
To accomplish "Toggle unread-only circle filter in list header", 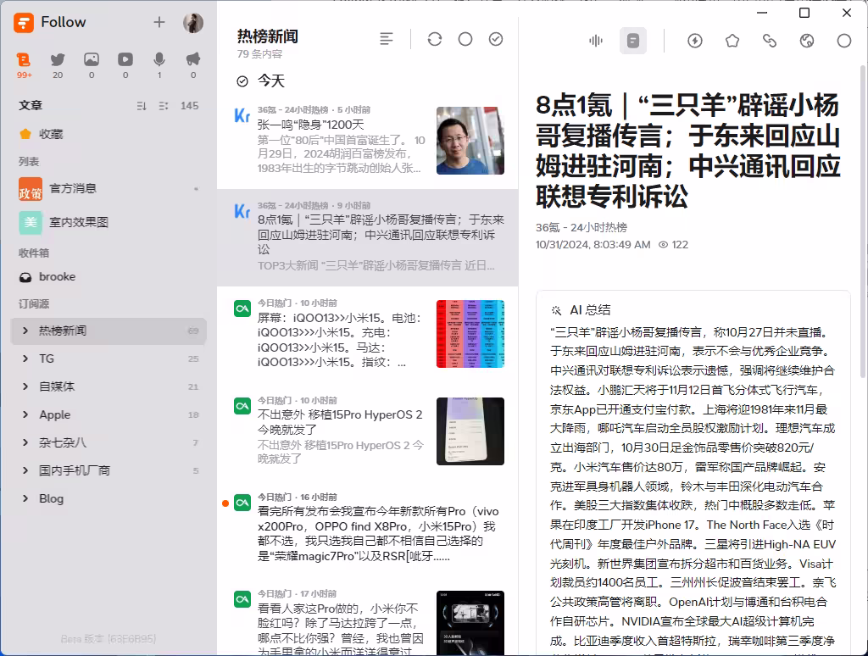I will (465, 39).
